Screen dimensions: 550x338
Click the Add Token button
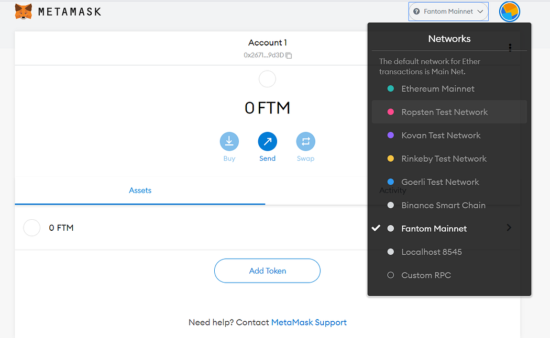pos(267,271)
